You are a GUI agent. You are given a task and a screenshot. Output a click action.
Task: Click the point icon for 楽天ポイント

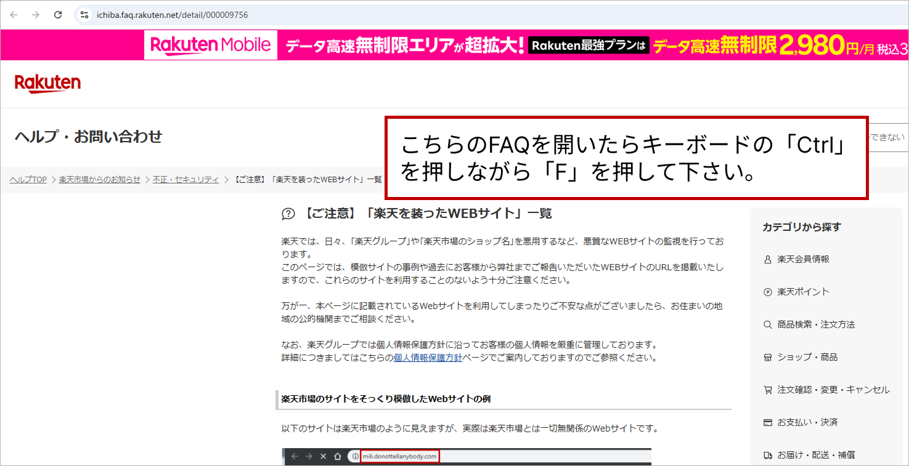tap(767, 292)
